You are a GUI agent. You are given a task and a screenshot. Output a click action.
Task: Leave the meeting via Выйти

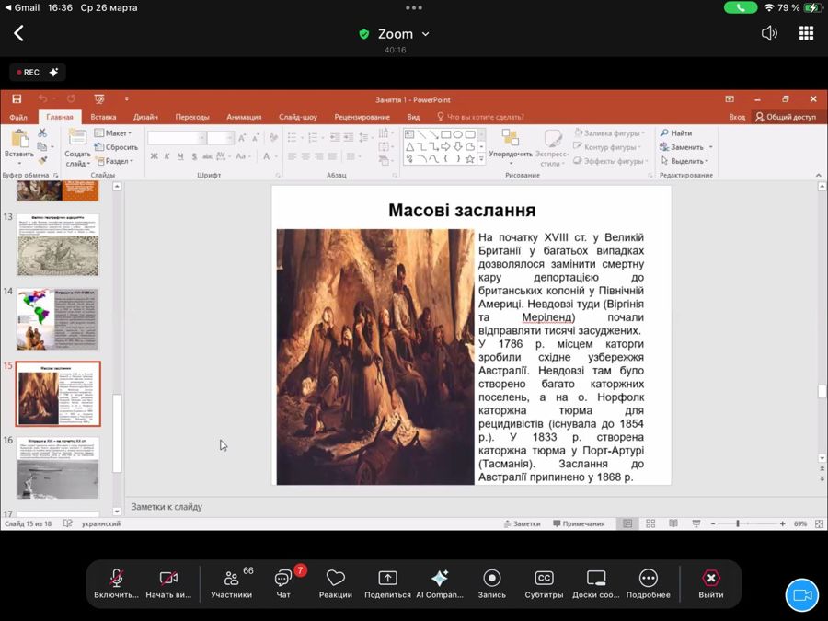point(711,583)
